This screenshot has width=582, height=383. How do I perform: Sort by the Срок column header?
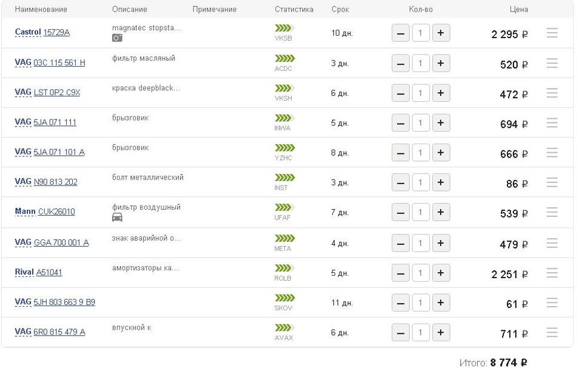[x=340, y=9]
